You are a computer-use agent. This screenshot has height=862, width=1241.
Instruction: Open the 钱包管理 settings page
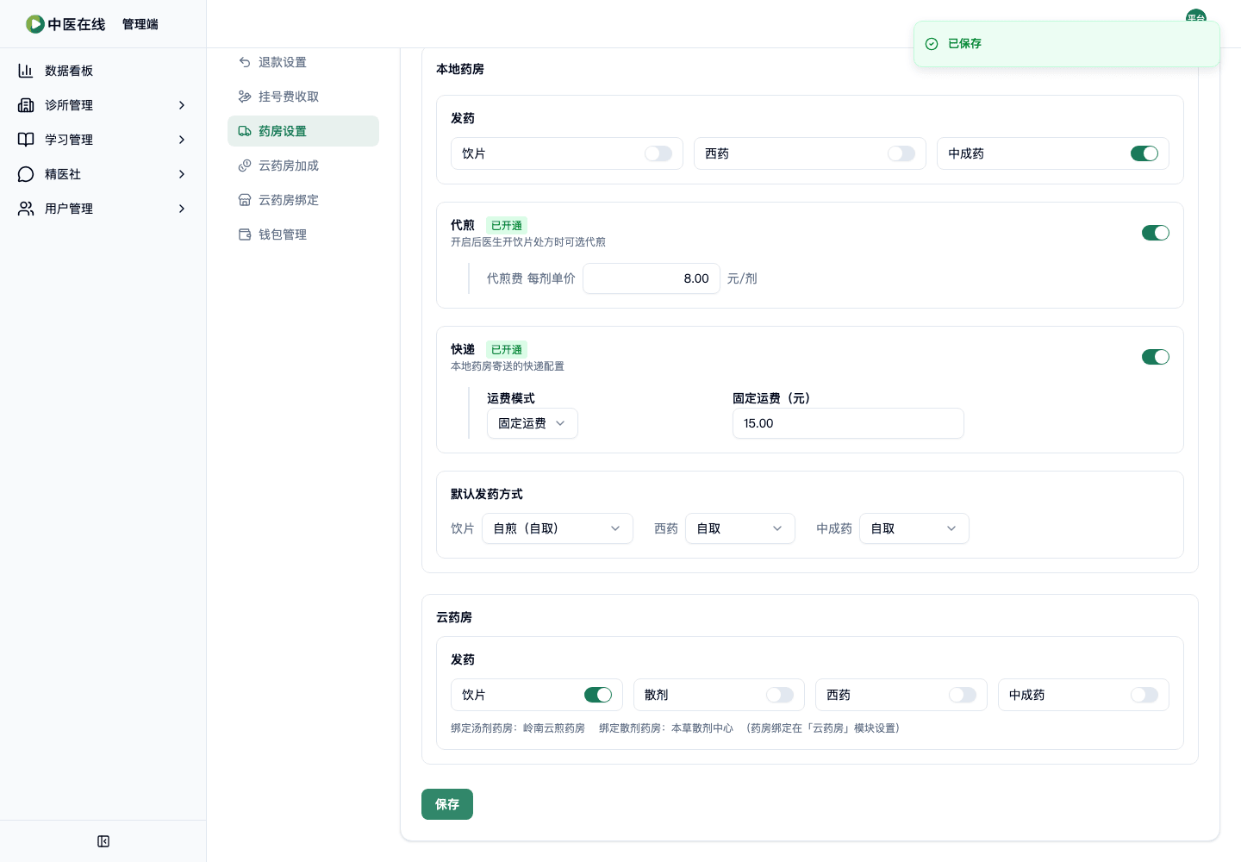[x=303, y=234]
